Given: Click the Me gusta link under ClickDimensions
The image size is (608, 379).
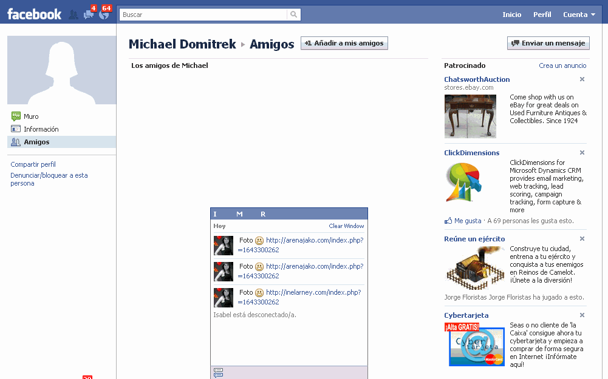Looking at the screenshot, I should coord(468,221).
